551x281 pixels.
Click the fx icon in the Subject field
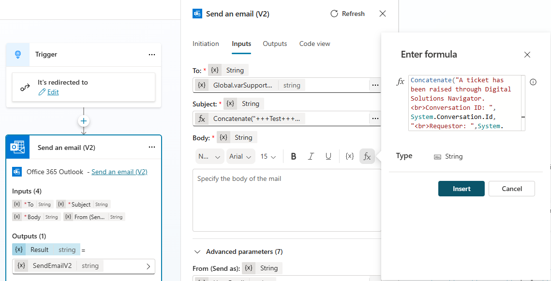pyautogui.click(x=202, y=118)
